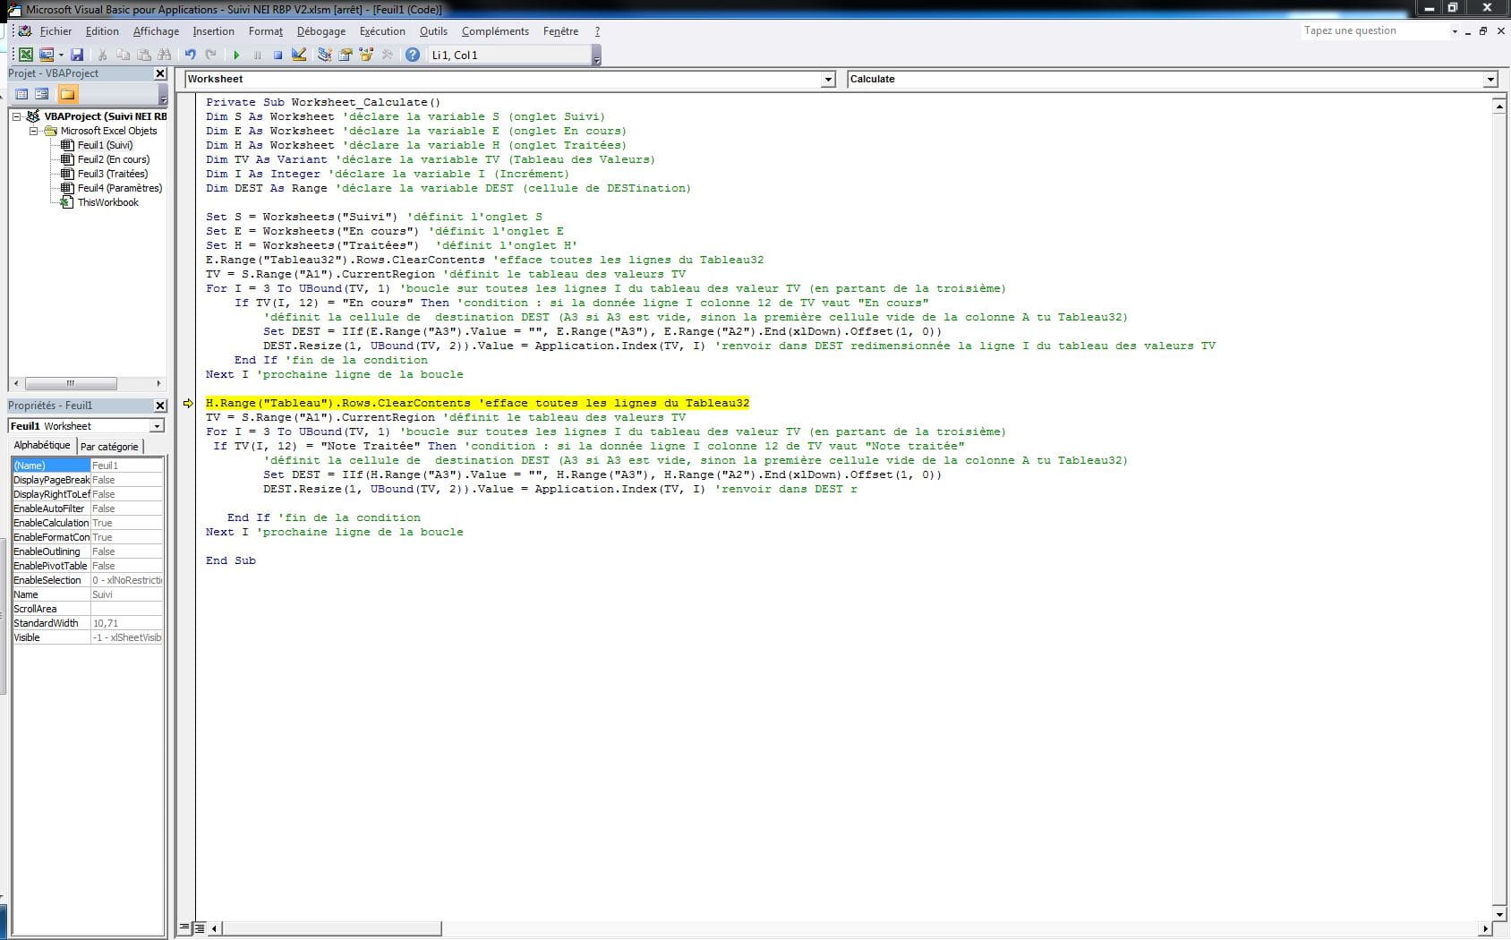The image size is (1511, 940).
Task: Select Feuil3 (Traitées) in project tree
Action: [x=112, y=174]
